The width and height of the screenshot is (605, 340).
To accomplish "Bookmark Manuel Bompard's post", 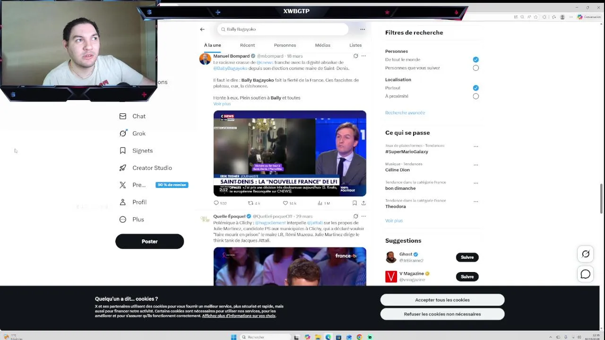I will [x=354, y=203].
